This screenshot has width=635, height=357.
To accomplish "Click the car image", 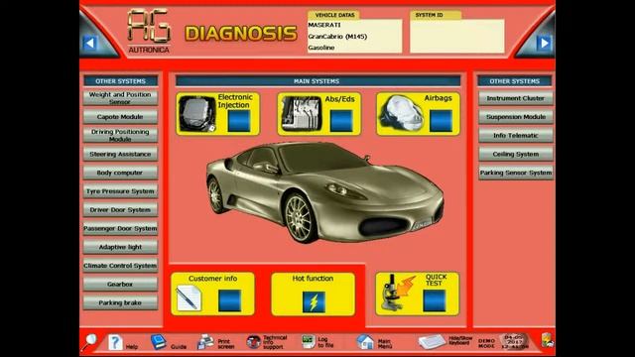I will [x=325, y=192].
